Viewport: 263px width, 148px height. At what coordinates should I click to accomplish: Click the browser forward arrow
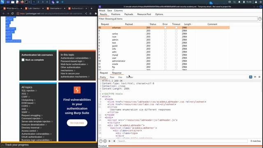[x=8, y=14]
